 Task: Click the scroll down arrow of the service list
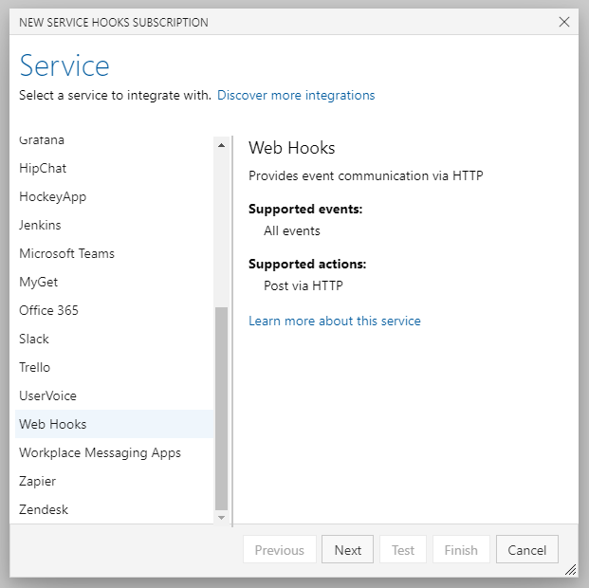(221, 518)
